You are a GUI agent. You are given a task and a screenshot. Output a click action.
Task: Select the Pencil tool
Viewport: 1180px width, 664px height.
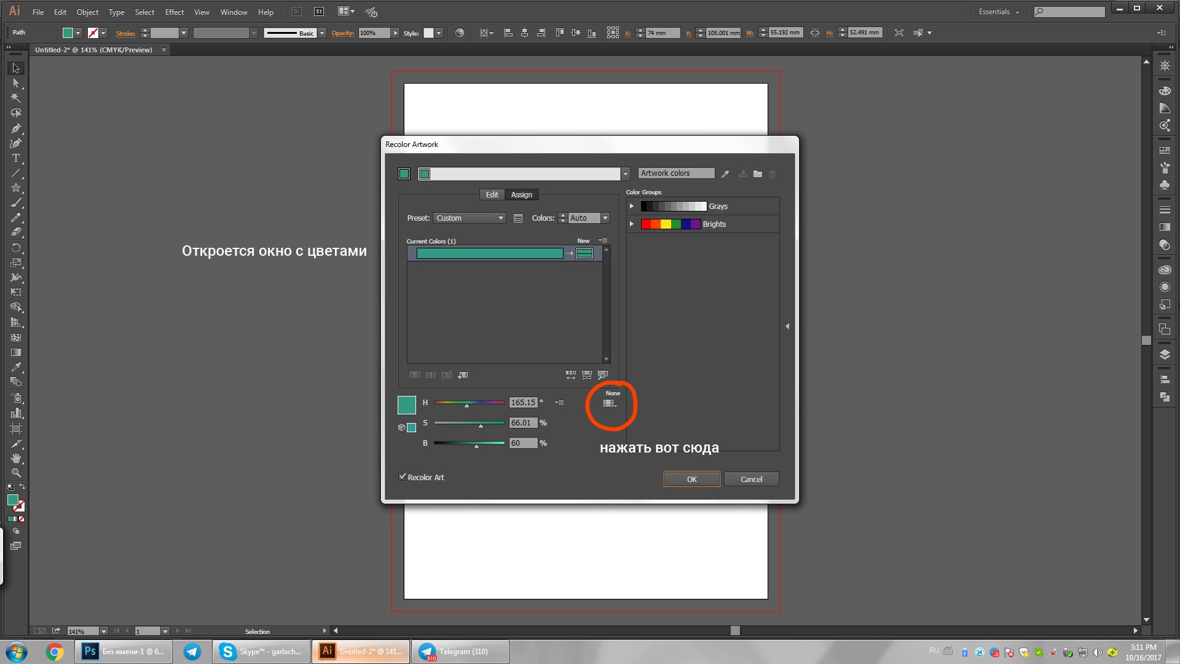coord(16,218)
